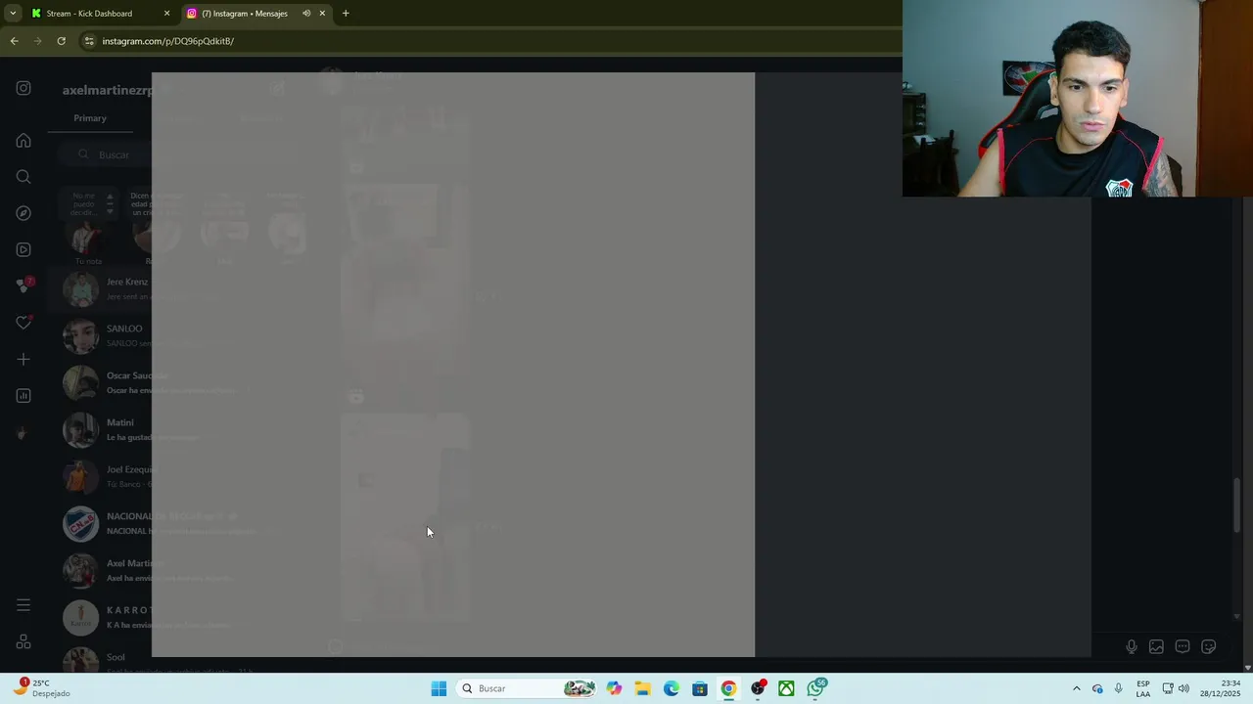Click the voice clip microphone icon
1253x704 pixels.
click(1131, 646)
